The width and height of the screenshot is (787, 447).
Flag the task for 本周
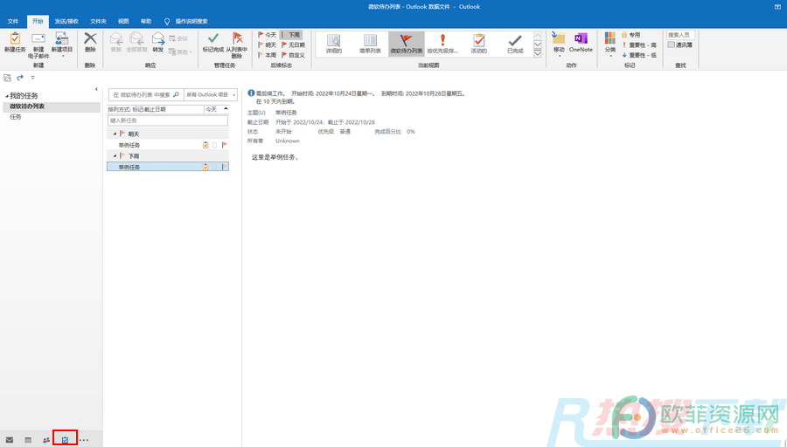(267, 55)
